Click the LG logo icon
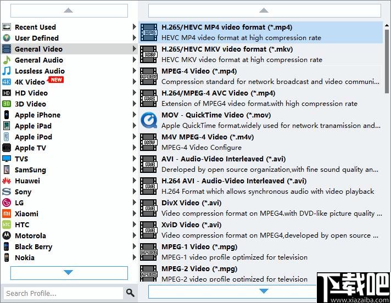Viewport: 391px width, 303px height. pyautogui.click(x=7, y=203)
